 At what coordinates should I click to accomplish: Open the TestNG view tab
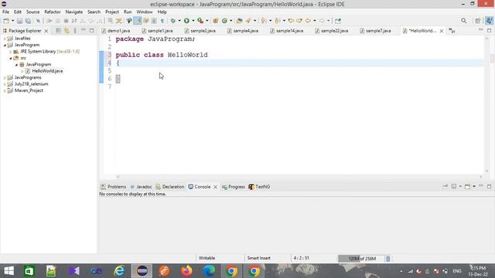pyautogui.click(x=260, y=187)
